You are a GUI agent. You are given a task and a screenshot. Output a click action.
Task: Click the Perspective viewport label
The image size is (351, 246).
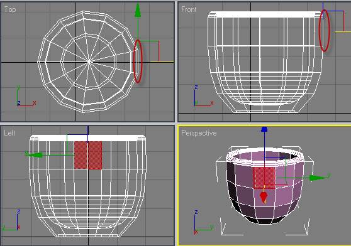pyautogui.click(x=199, y=133)
